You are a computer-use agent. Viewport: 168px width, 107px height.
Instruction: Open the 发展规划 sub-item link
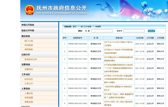pyautogui.click(x=29, y=69)
